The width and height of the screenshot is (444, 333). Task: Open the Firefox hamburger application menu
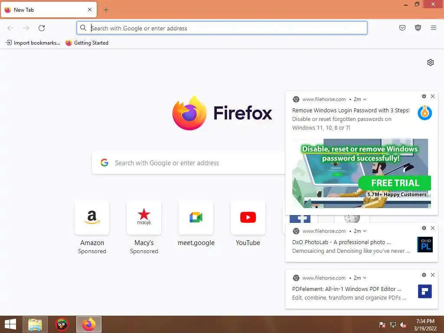pyautogui.click(x=434, y=28)
